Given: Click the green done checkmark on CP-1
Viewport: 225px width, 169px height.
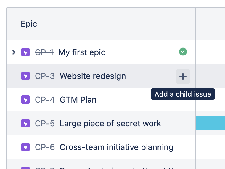Looking at the screenshot, I should pos(183,52).
